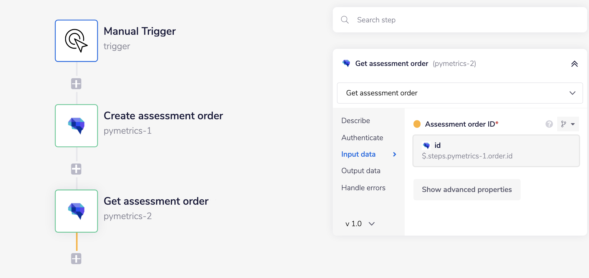Screen dimensions: 589x278
Task: Click the pymetrics logo in panel header
Action: (346, 63)
